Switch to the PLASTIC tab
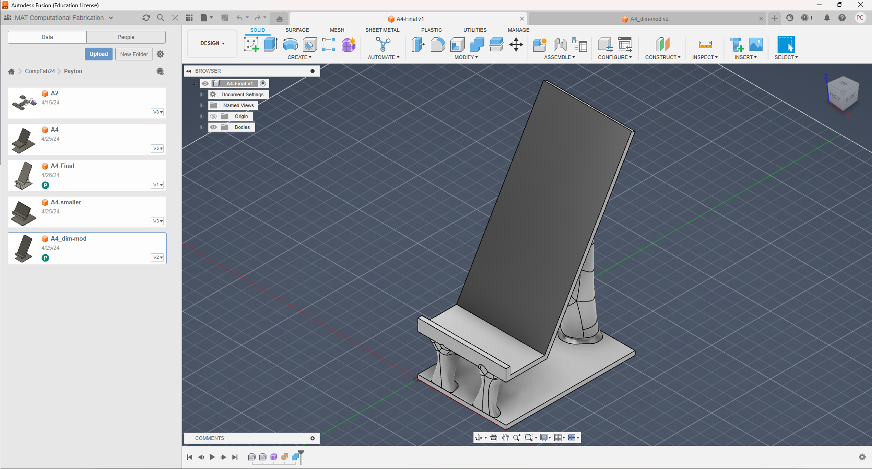 click(x=431, y=30)
